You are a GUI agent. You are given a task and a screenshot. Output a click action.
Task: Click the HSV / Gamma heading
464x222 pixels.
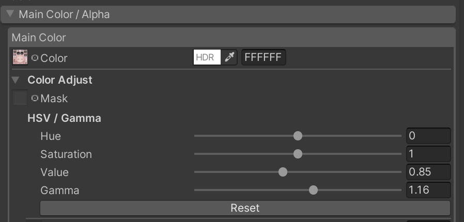64,118
